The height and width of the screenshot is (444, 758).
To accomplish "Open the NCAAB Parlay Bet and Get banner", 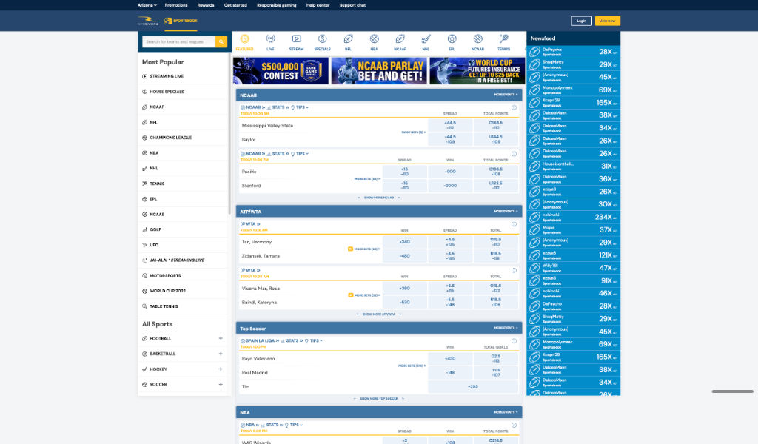I will 379,70.
